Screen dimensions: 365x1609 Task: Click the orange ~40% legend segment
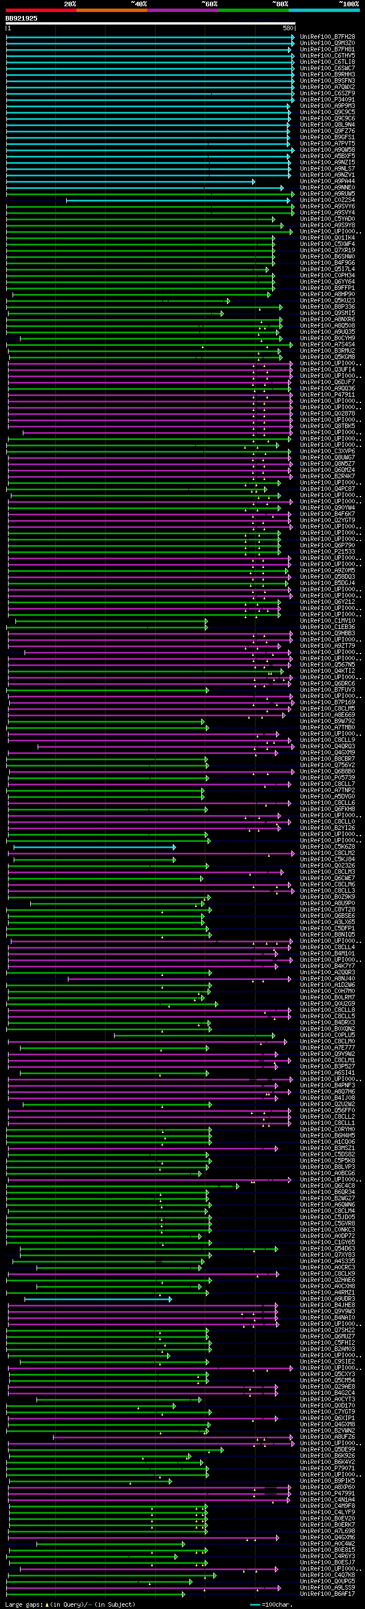(112, 10)
